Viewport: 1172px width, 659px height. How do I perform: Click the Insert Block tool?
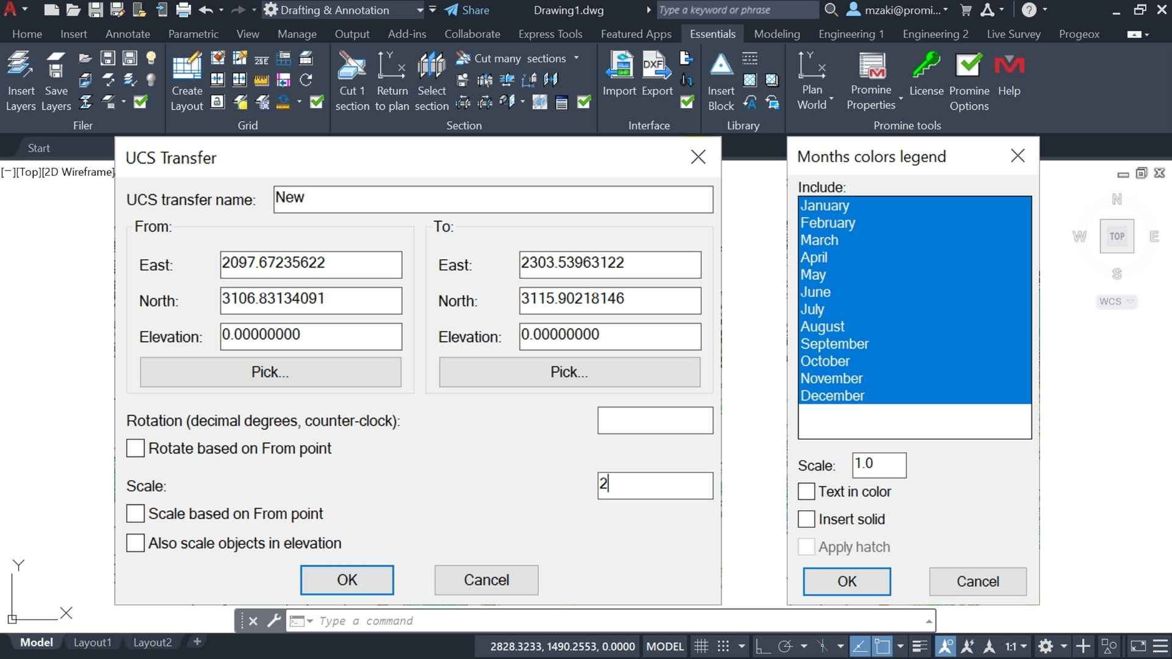(x=720, y=79)
